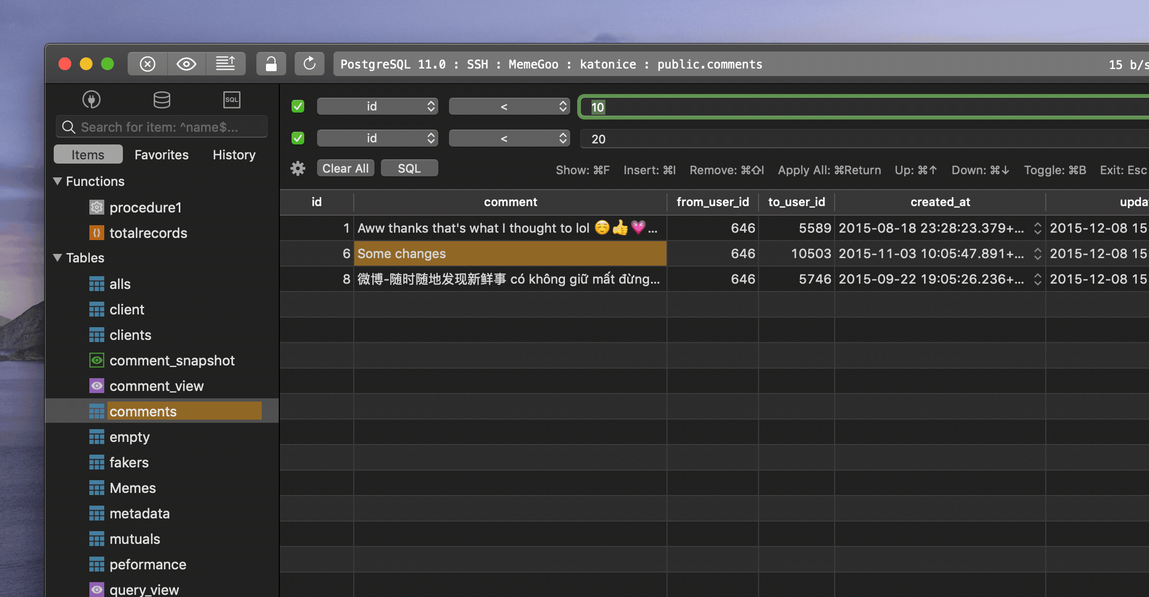Screen dimensions: 1149x597
Task: Open the SQL query editor tab
Action: click(x=232, y=100)
